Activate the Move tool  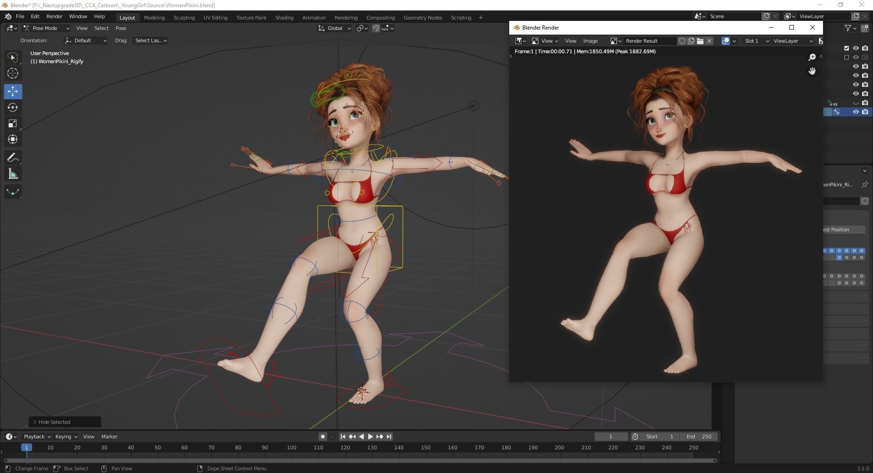[x=13, y=91]
